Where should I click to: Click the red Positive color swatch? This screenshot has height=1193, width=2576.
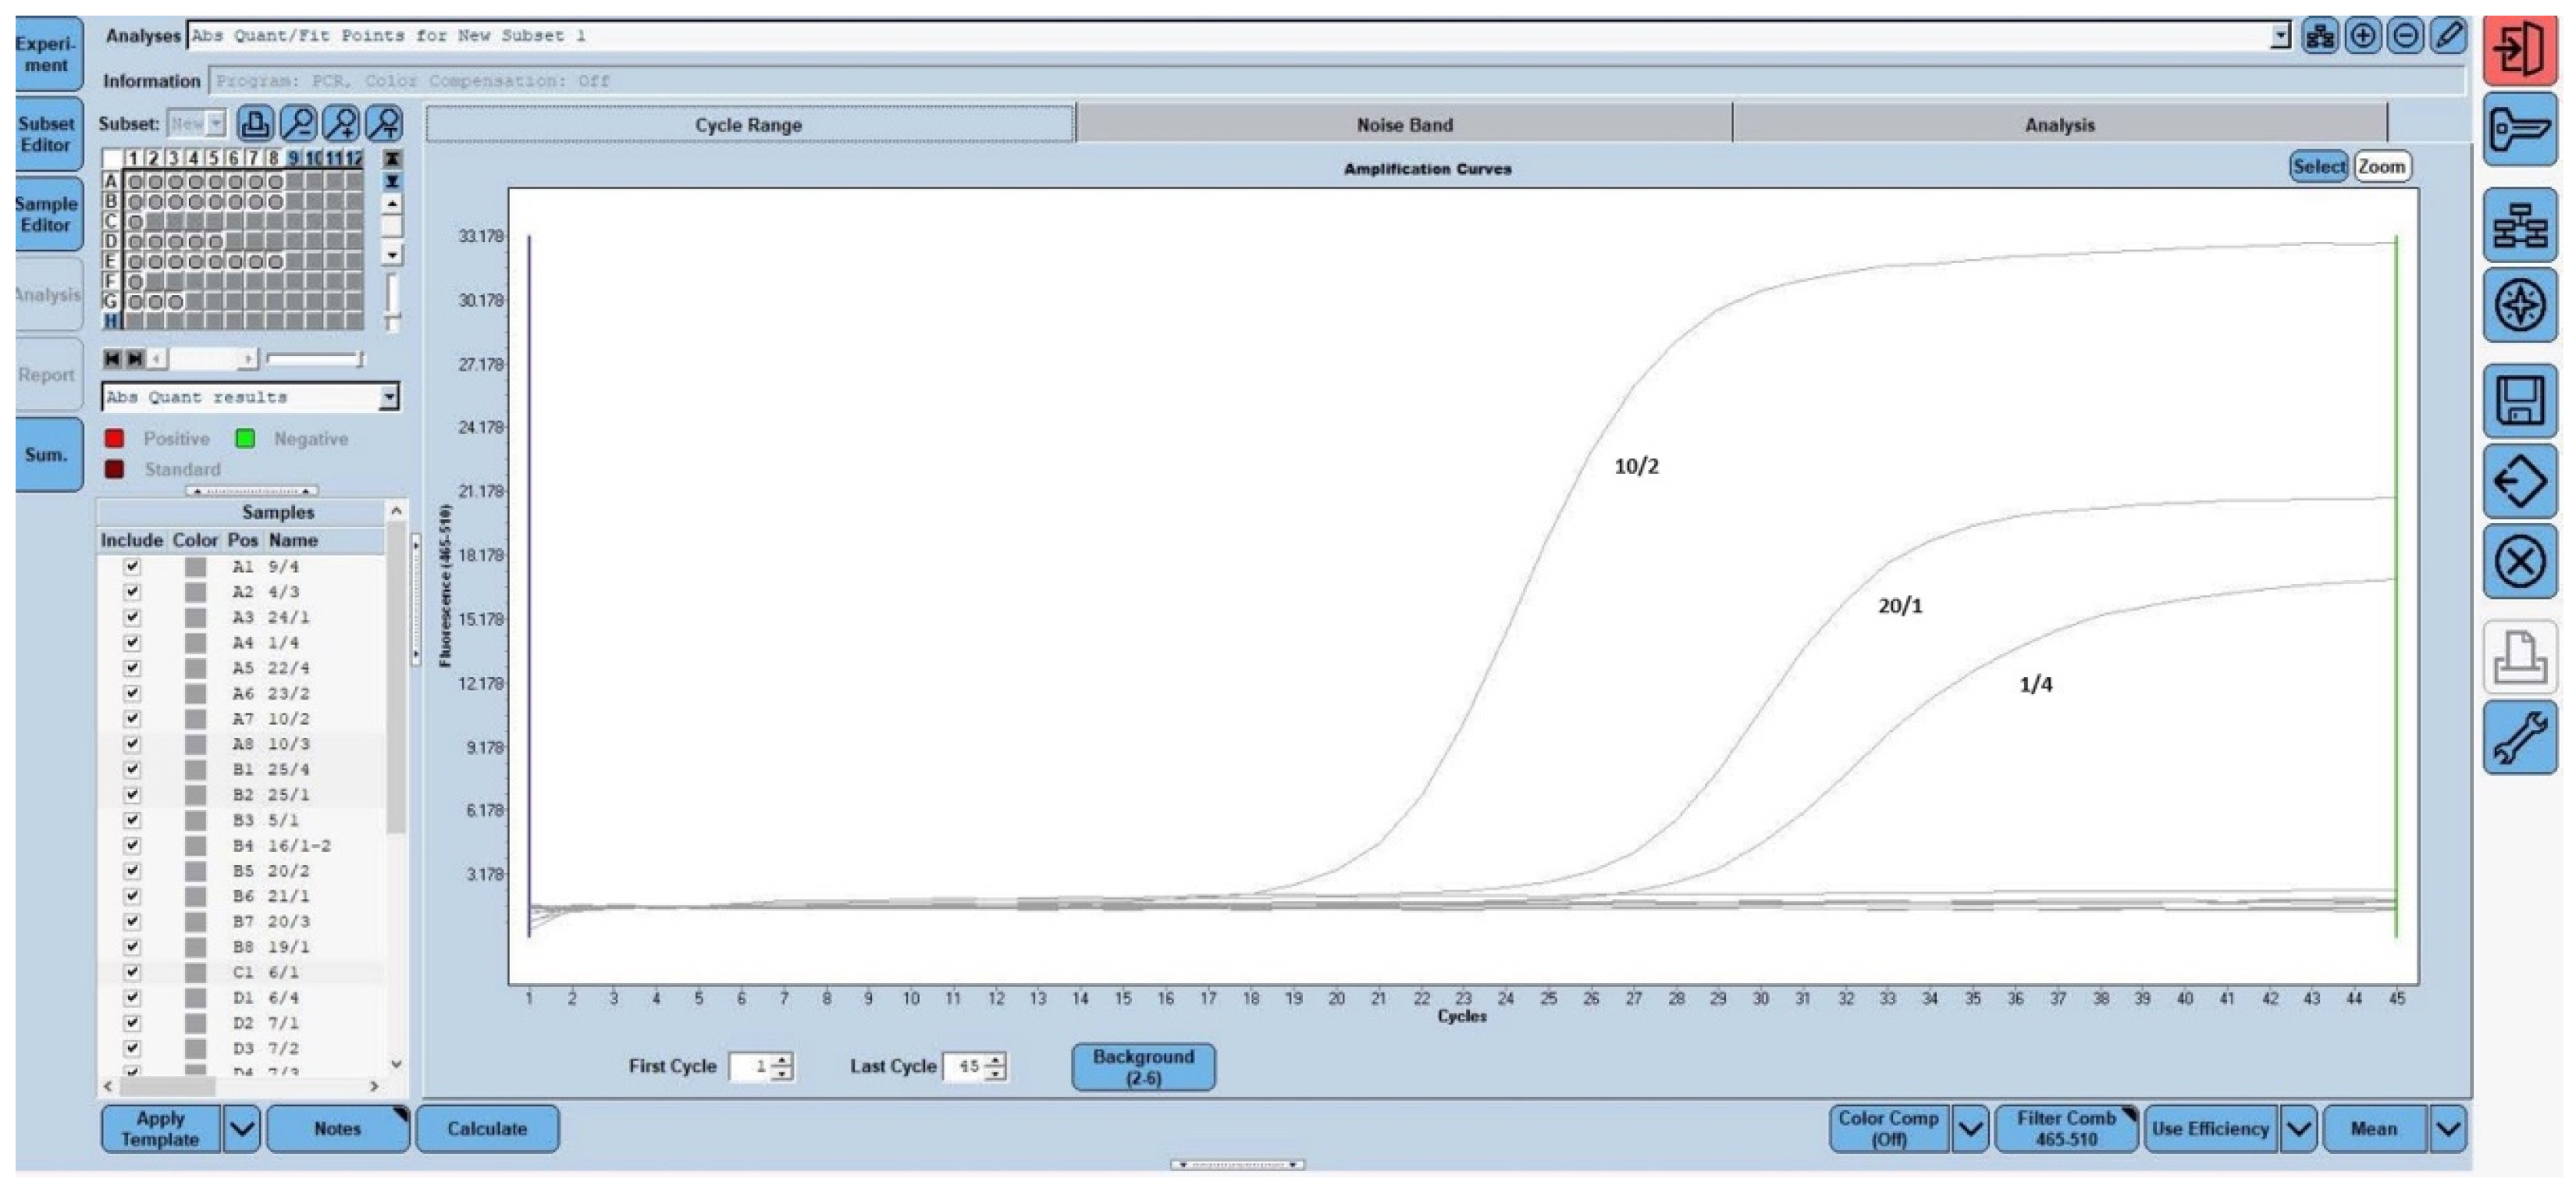pos(115,439)
